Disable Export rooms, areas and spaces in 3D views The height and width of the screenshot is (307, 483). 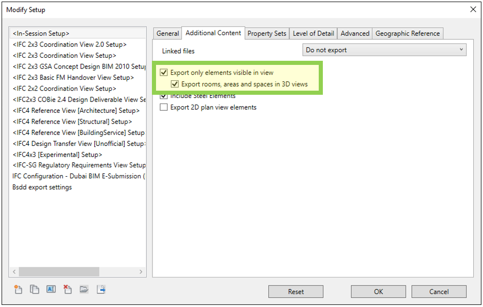tap(175, 83)
